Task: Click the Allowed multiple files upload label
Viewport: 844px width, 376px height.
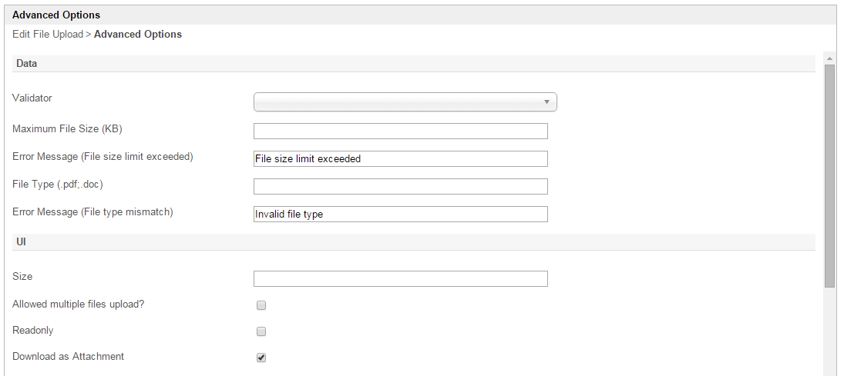Action: coord(79,304)
